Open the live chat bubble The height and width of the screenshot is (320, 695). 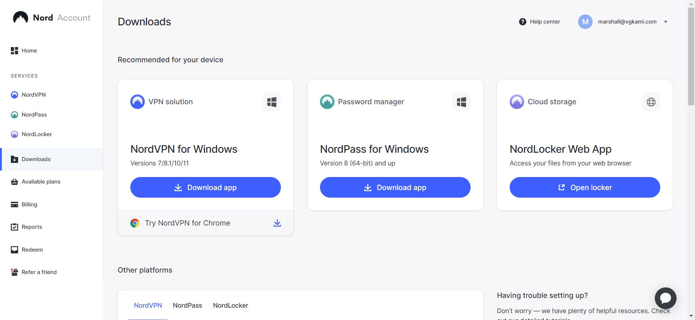(666, 298)
